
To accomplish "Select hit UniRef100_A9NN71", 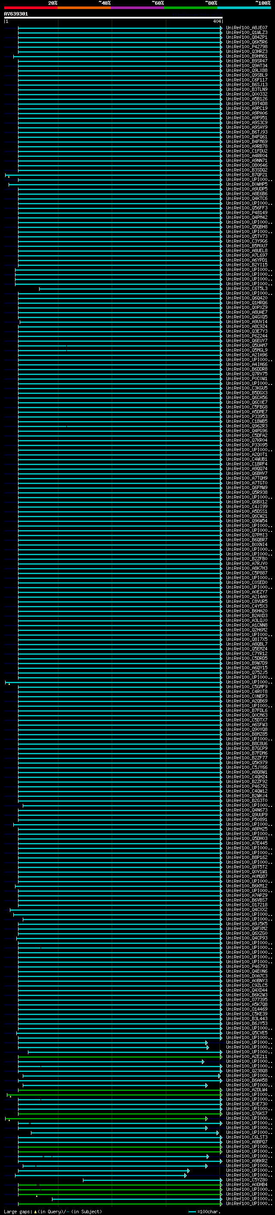I will [246, 160].
